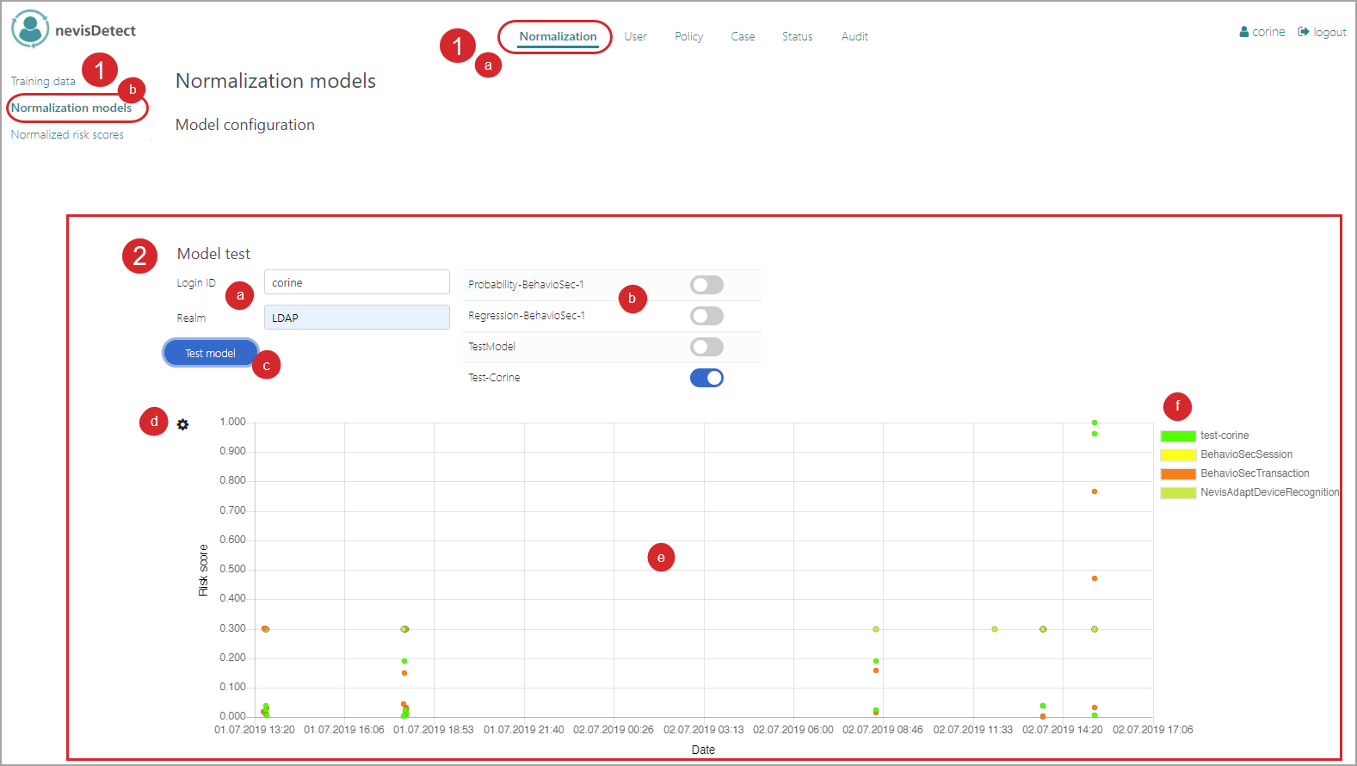Screen dimensions: 1357x766
Task: Enable the TestModel toggle switch
Action: pyautogui.click(x=706, y=347)
